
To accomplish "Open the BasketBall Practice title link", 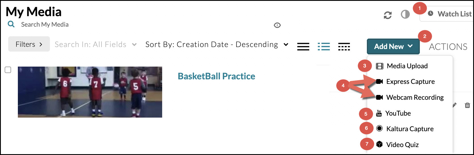I will (x=216, y=76).
